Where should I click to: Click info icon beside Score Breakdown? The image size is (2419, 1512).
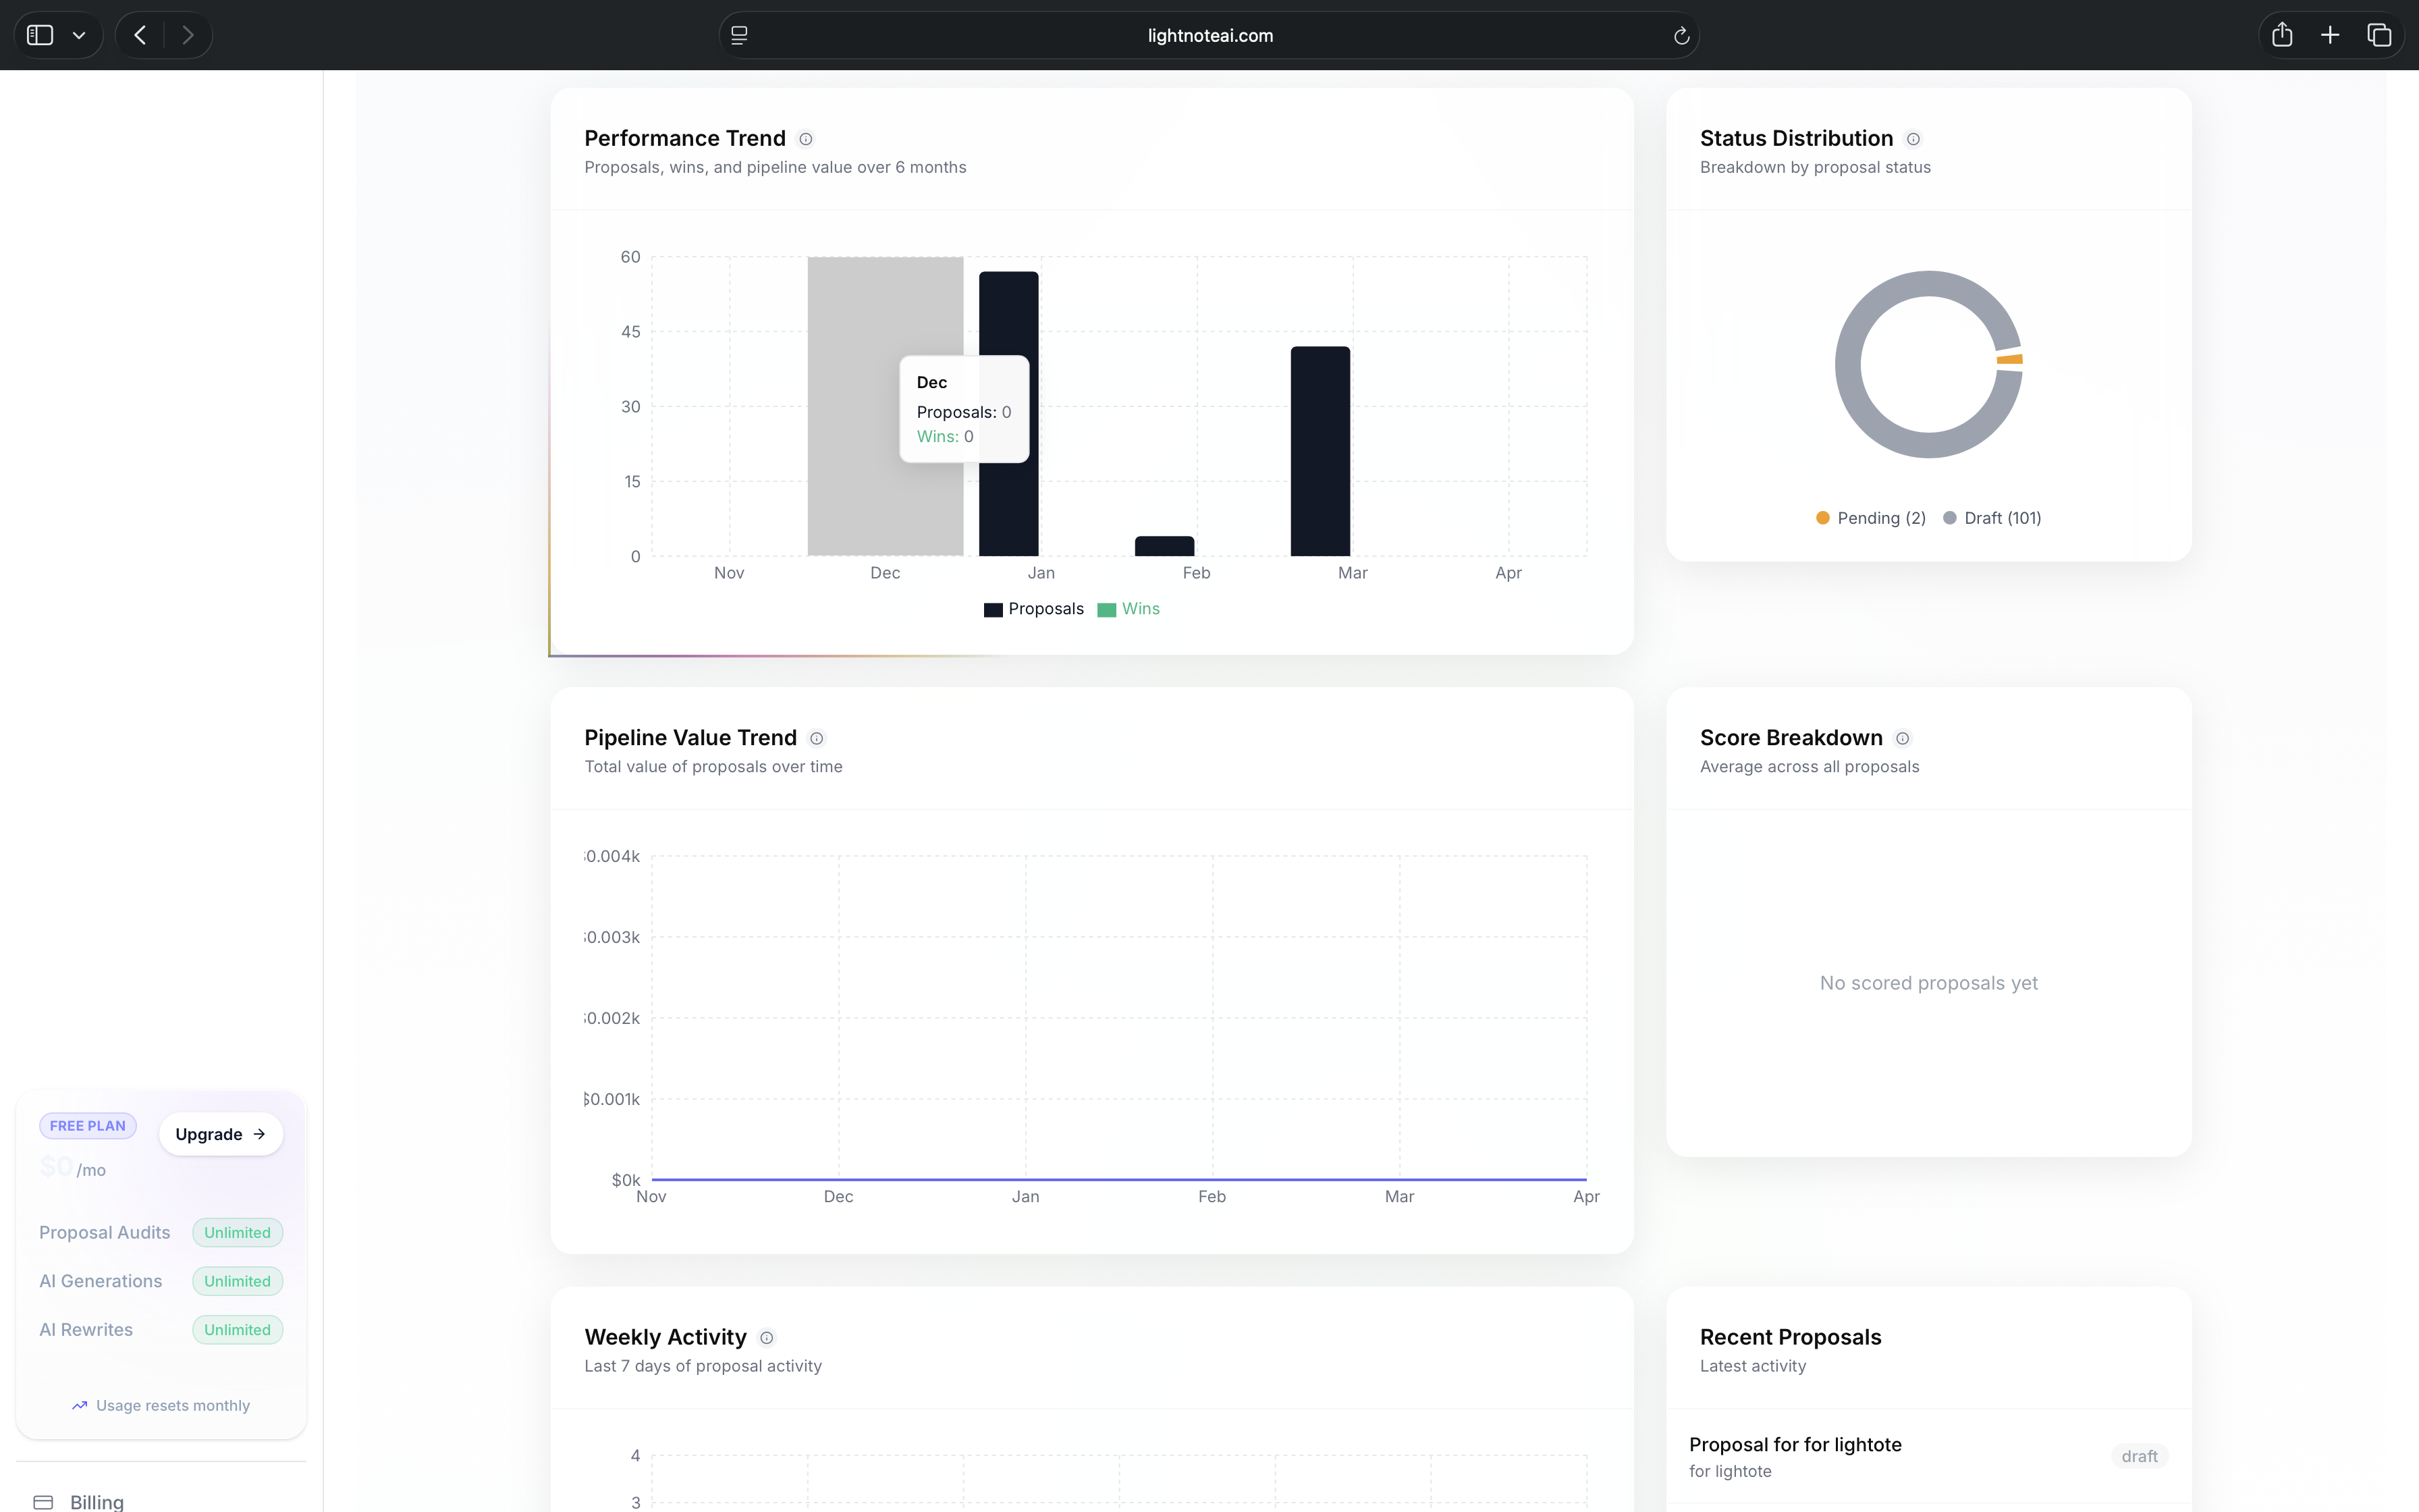click(x=1902, y=738)
